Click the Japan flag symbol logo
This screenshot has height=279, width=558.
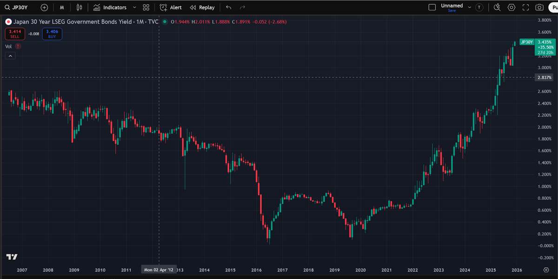click(x=8, y=21)
